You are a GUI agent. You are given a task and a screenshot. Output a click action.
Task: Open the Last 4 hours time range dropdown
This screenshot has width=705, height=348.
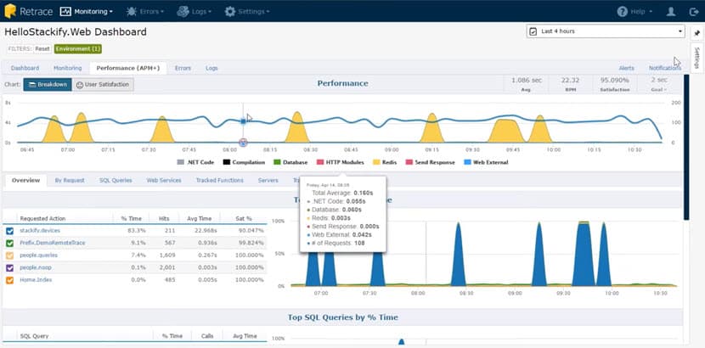point(606,31)
